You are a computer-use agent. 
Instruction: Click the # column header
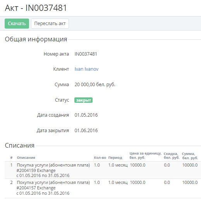(11, 158)
